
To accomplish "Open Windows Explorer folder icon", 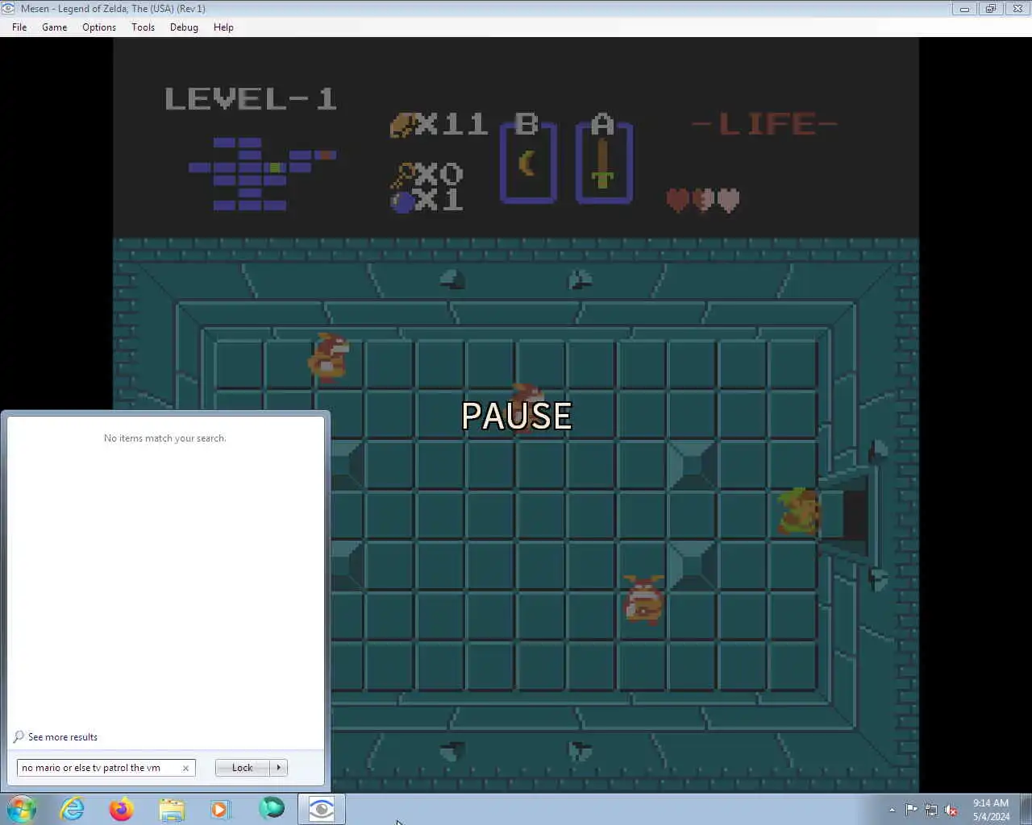I will (172, 808).
